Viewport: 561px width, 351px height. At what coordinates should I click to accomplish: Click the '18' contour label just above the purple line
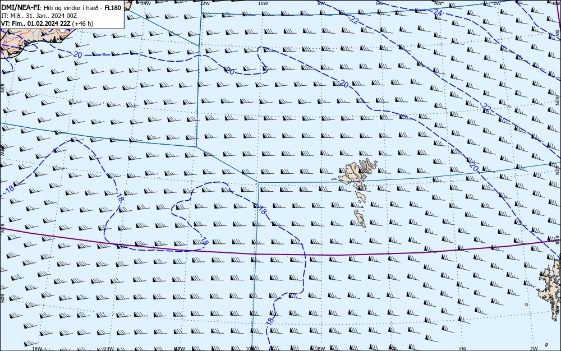tap(204, 241)
